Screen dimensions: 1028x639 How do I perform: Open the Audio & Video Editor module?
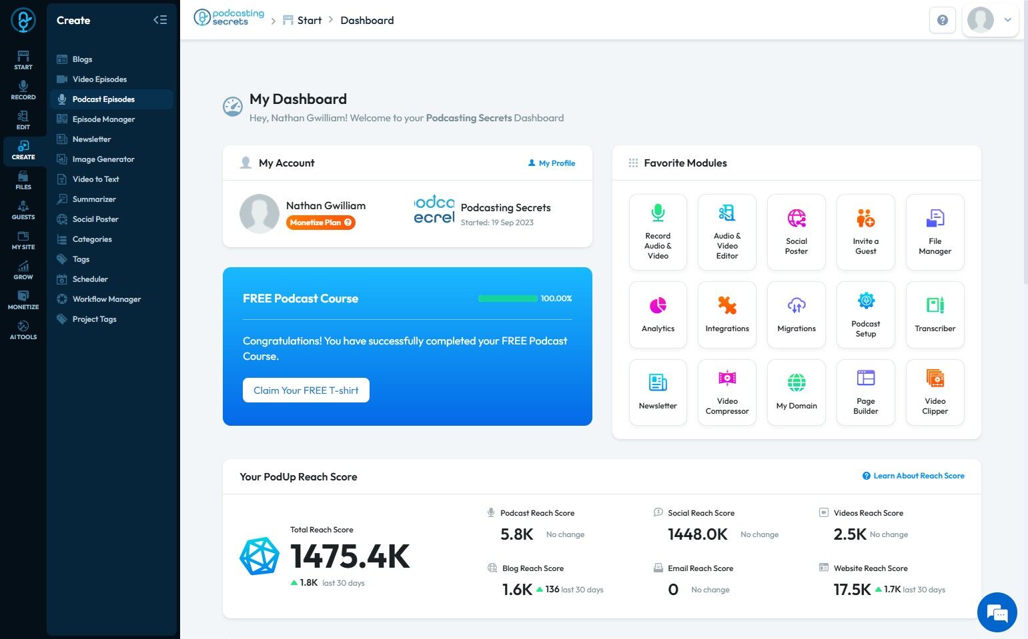tap(727, 232)
